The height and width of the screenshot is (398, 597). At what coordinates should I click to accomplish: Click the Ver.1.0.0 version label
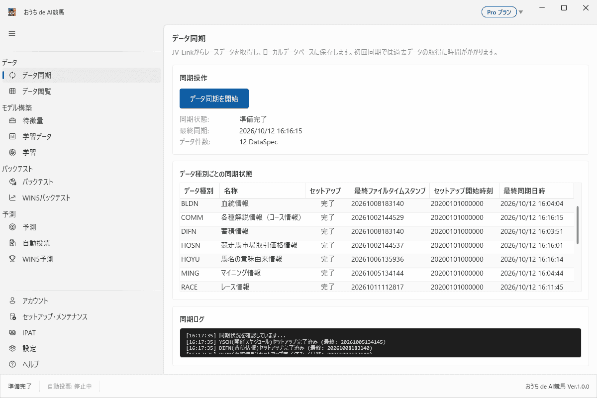coord(578,387)
